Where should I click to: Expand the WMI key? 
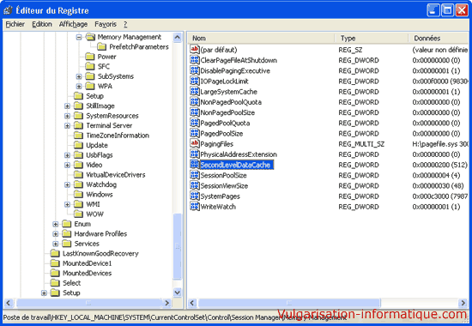tap(68, 205)
